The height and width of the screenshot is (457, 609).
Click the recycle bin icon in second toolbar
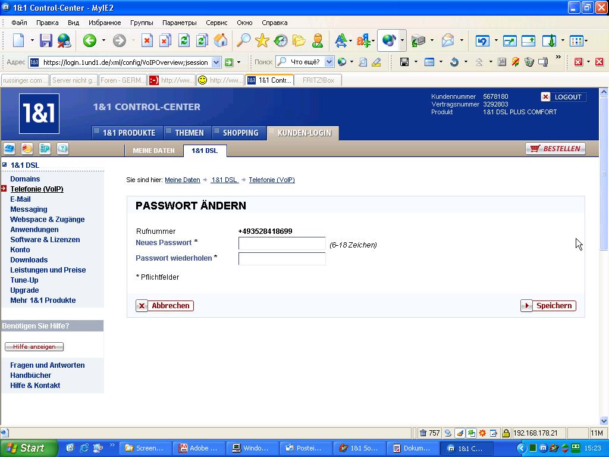529,62
